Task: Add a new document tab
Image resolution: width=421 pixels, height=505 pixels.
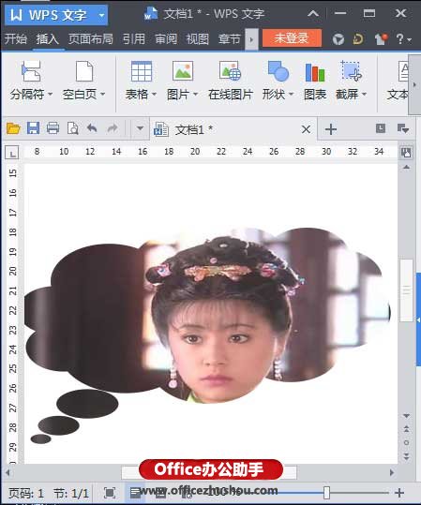Action: click(331, 129)
